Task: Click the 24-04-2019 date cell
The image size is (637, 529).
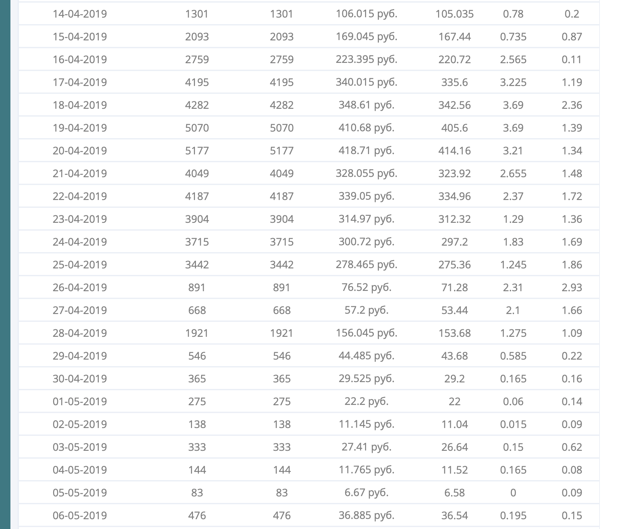Action: click(80, 242)
